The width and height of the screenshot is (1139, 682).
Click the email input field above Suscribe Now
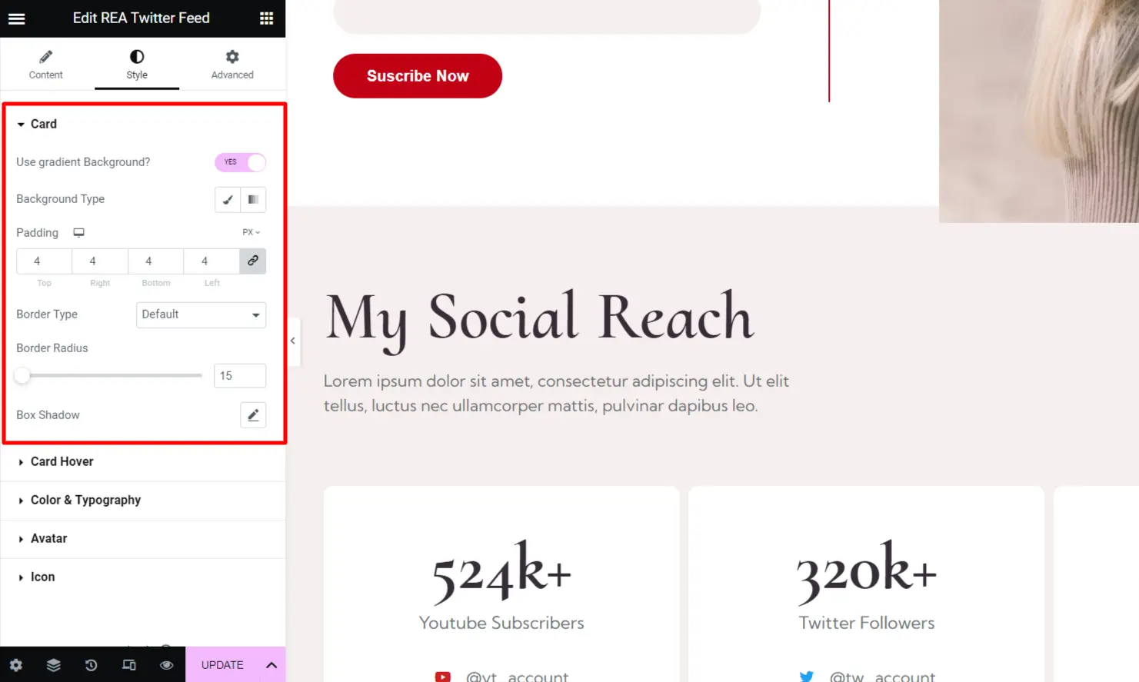click(547, 15)
